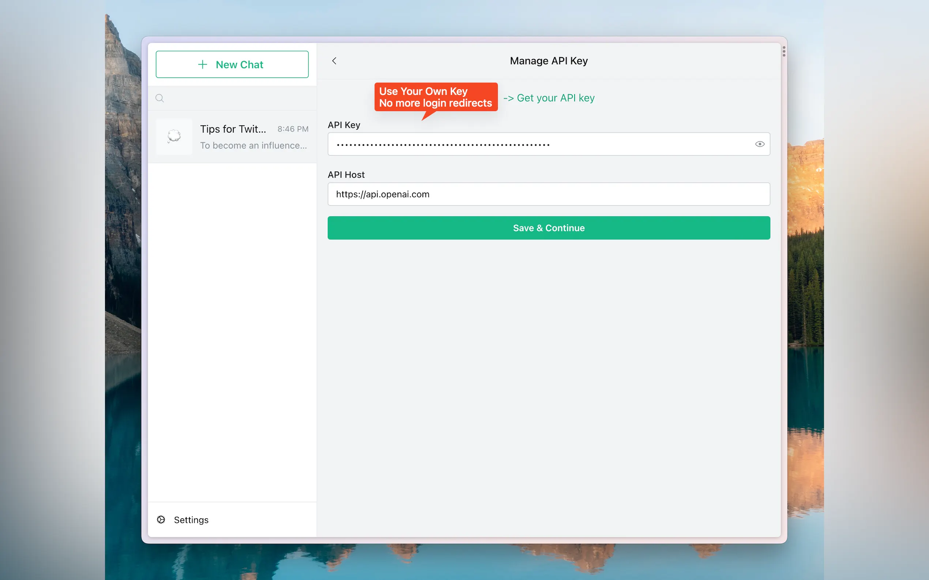Click the red "Use Your Own Key" callout
Viewport: 929px width, 580px height.
point(436,97)
